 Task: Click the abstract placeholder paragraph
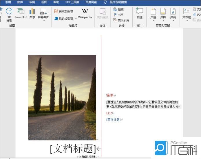pyautogui.click(x=142, y=104)
